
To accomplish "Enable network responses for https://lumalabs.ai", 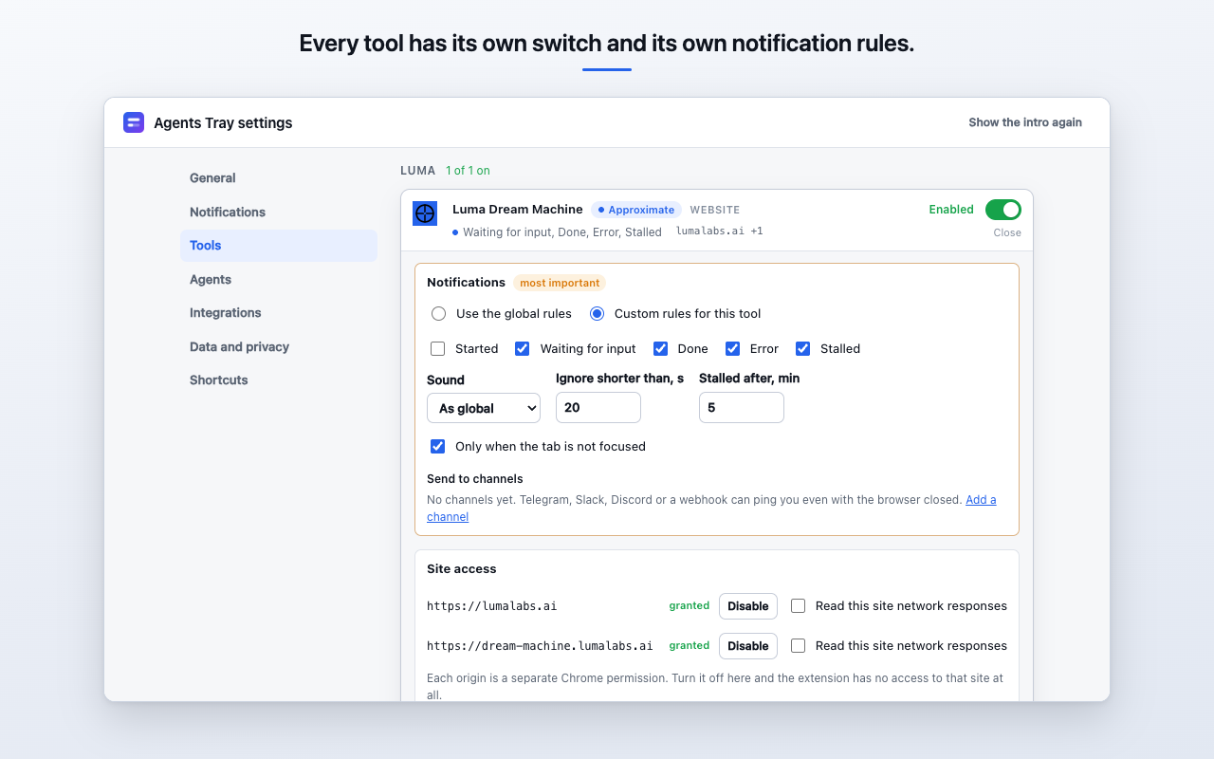I will point(799,606).
